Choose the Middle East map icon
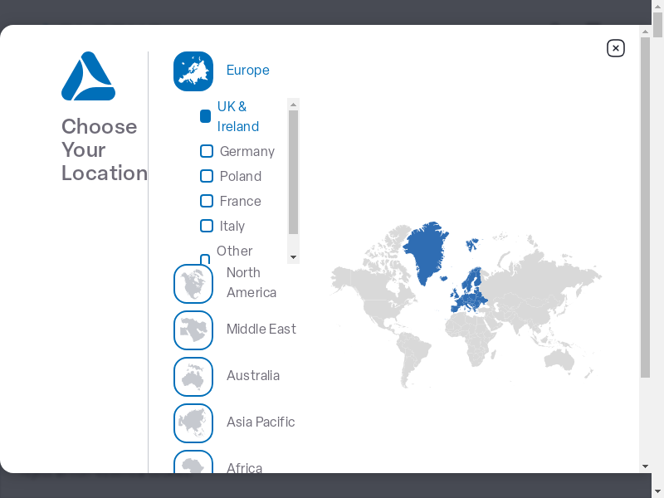Screen dimensions: 664x498 (x=193, y=330)
